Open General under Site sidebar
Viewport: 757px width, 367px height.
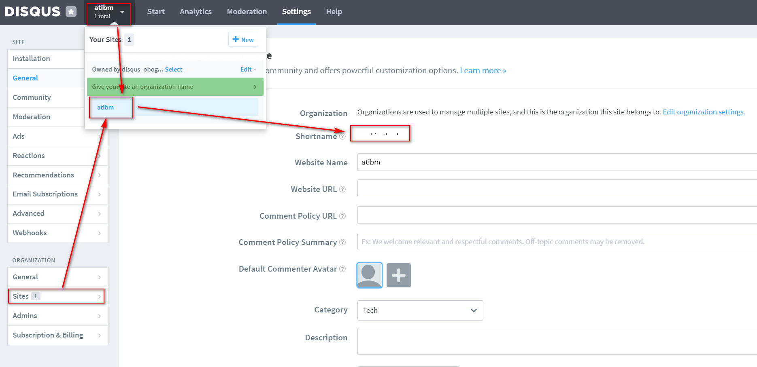point(46,78)
